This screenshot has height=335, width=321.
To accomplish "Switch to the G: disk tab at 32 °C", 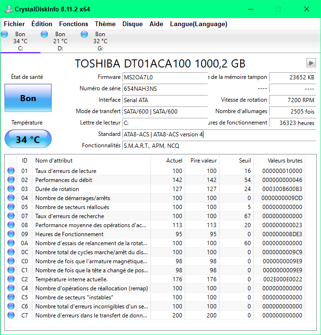I will 100,41.
